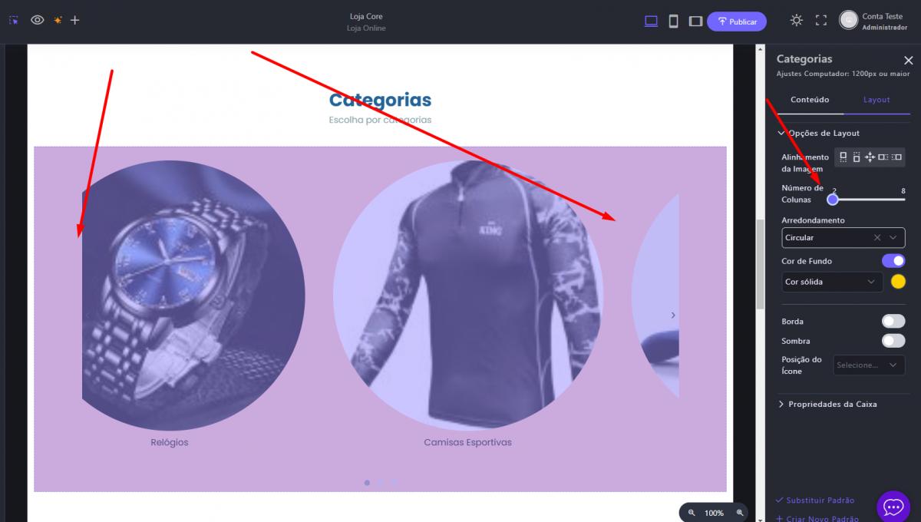
Task: Click Substituir Padrão link
Action: 815,501
